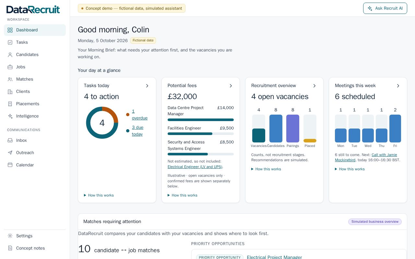Click the Simulated business overview badge
The height and width of the screenshot is (259, 415).
pyautogui.click(x=375, y=222)
